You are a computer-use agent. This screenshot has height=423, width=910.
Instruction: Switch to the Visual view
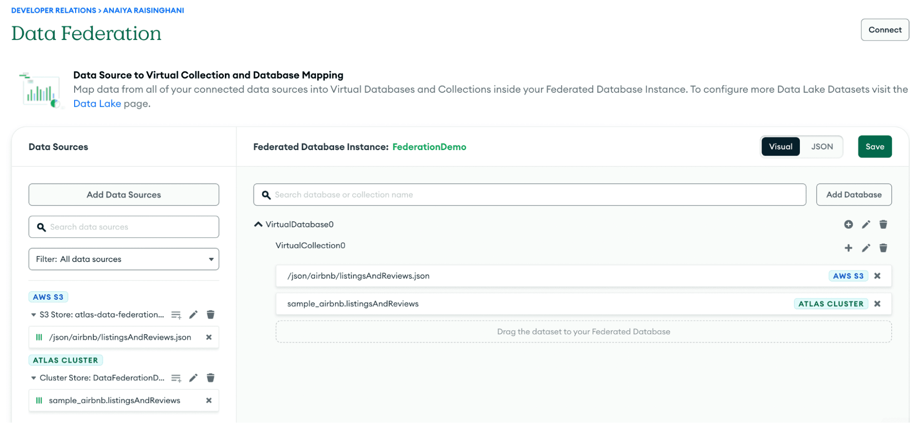pyautogui.click(x=780, y=146)
